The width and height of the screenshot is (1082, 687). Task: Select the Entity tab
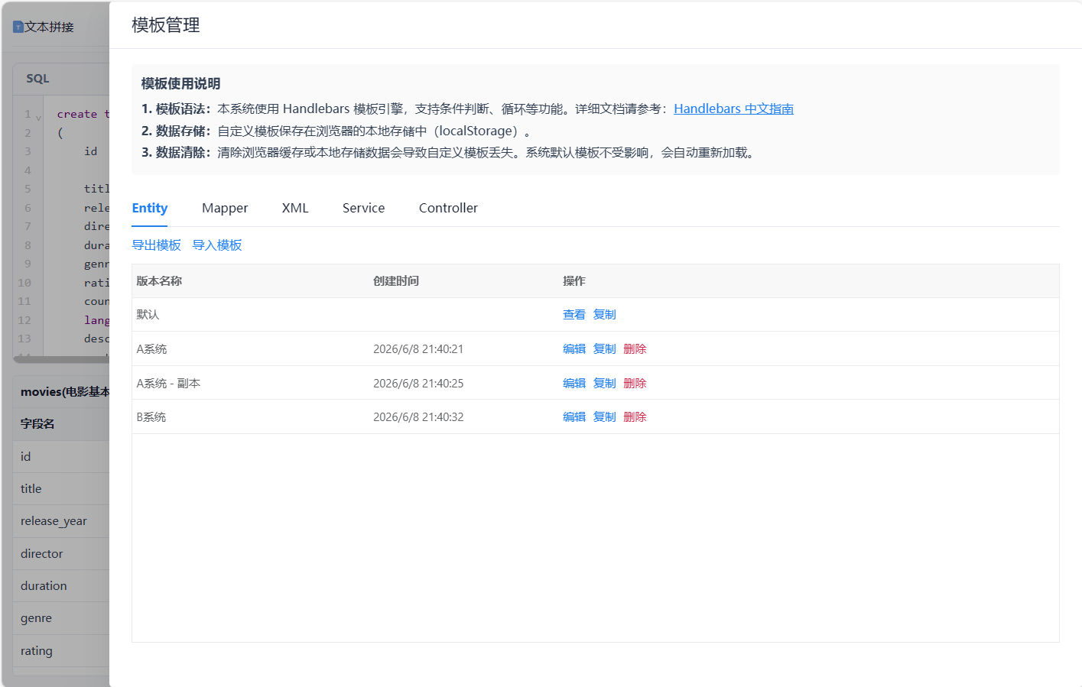point(149,208)
